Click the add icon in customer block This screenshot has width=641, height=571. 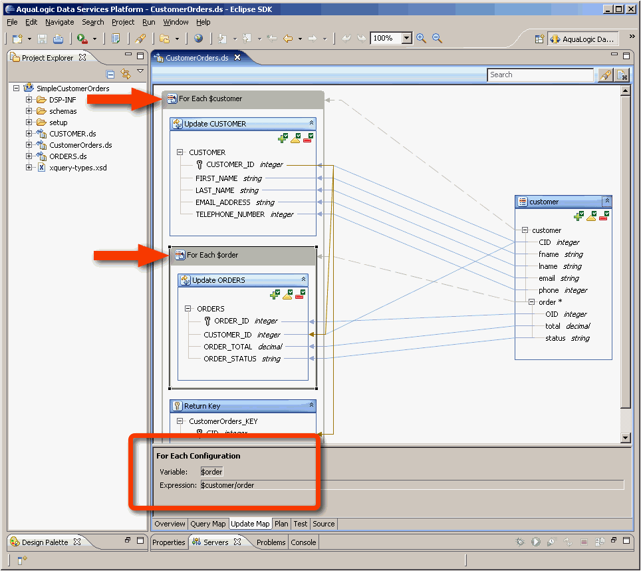click(x=579, y=216)
